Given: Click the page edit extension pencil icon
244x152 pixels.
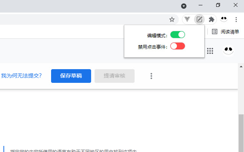Looking at the screenshot, I should click(x=199, y=19).
